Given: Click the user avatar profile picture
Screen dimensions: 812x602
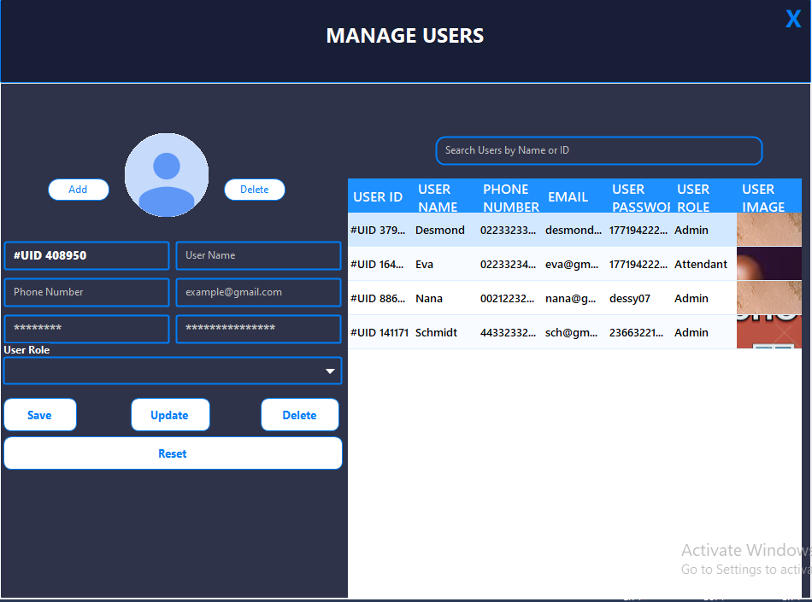Looking at the screenshot, I should tap(167, 175).
